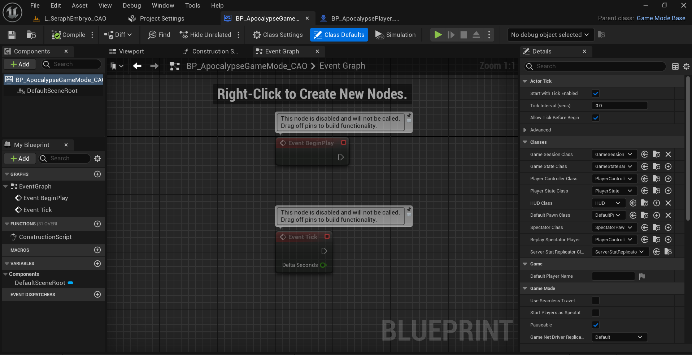
Task: Open the Asset menu
Action: coord(79,5)
